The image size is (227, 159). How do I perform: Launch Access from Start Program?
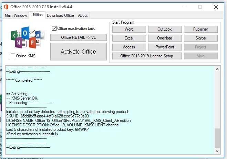pyautogui.click(x=129, y=47)
